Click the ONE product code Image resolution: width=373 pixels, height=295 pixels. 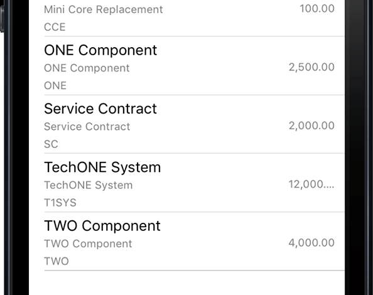tap(55, 85)
